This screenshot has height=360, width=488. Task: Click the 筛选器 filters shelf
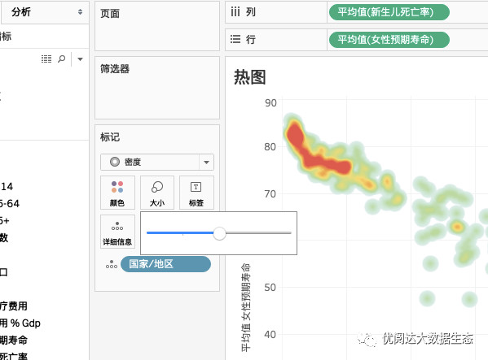click(x=157, y=88)
